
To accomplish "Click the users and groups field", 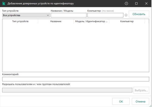I will pyautogui.click(x=67, y=90).
